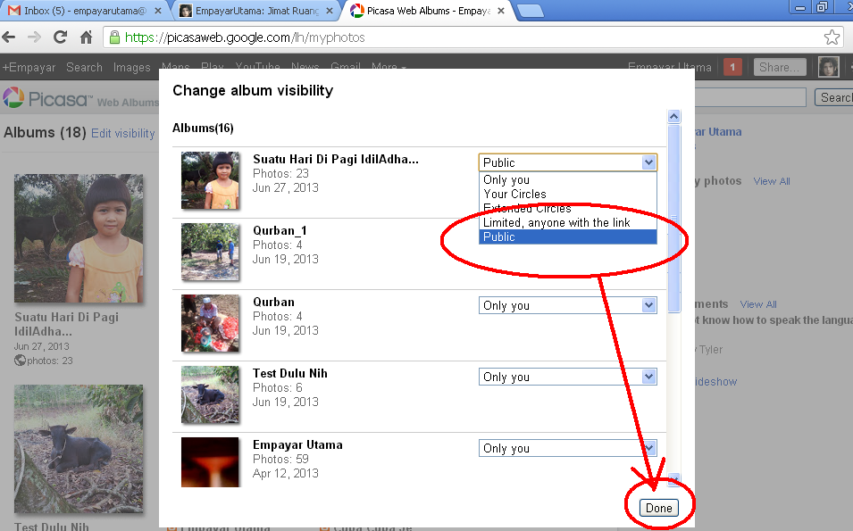This screenshot has height=531, width=853.
Task: Click the browser Back arrow
Action: click(9, 37)
